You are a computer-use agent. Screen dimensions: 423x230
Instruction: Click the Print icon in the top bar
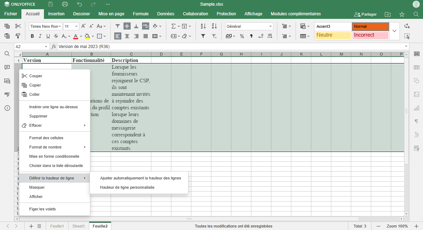(x=64, y=4)
